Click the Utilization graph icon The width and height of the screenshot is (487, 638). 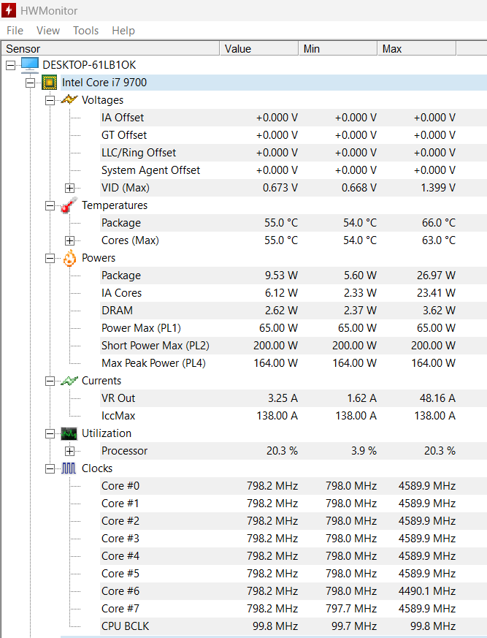69,434
